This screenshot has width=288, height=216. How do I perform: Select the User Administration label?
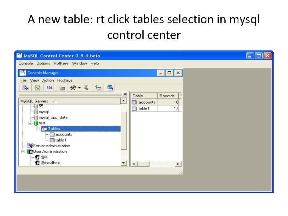(x=50, y=152)
